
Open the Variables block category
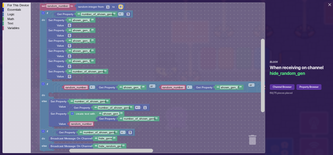[13, 28]
